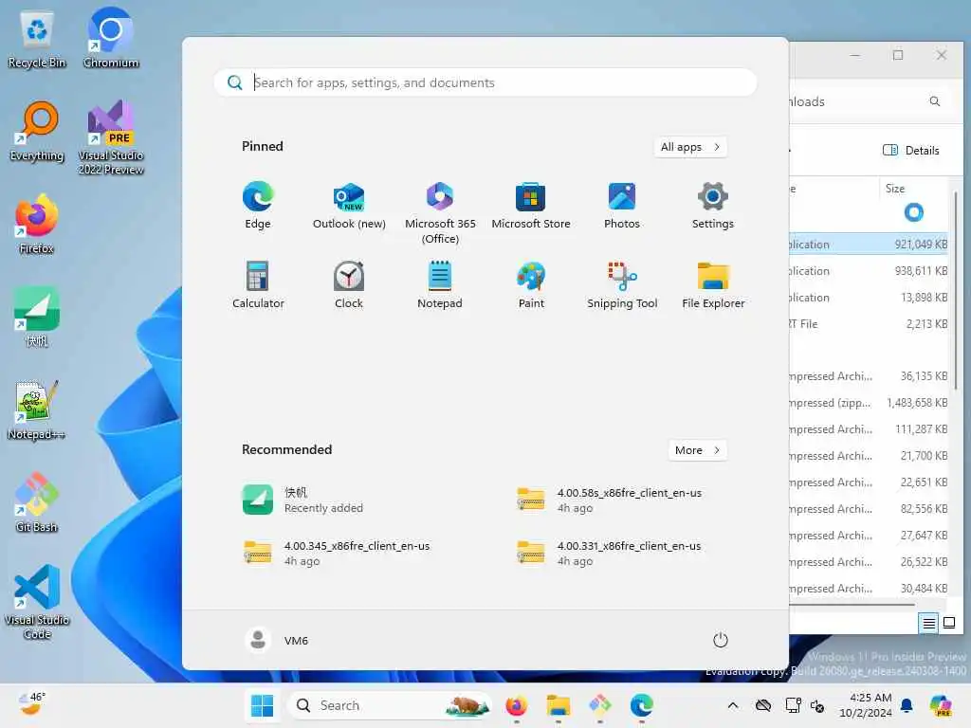Image resolution: width=971 pixels, height=728 pixels.
Task: Select Notepad++ desktop shortcut
Action: pos(37,409)
